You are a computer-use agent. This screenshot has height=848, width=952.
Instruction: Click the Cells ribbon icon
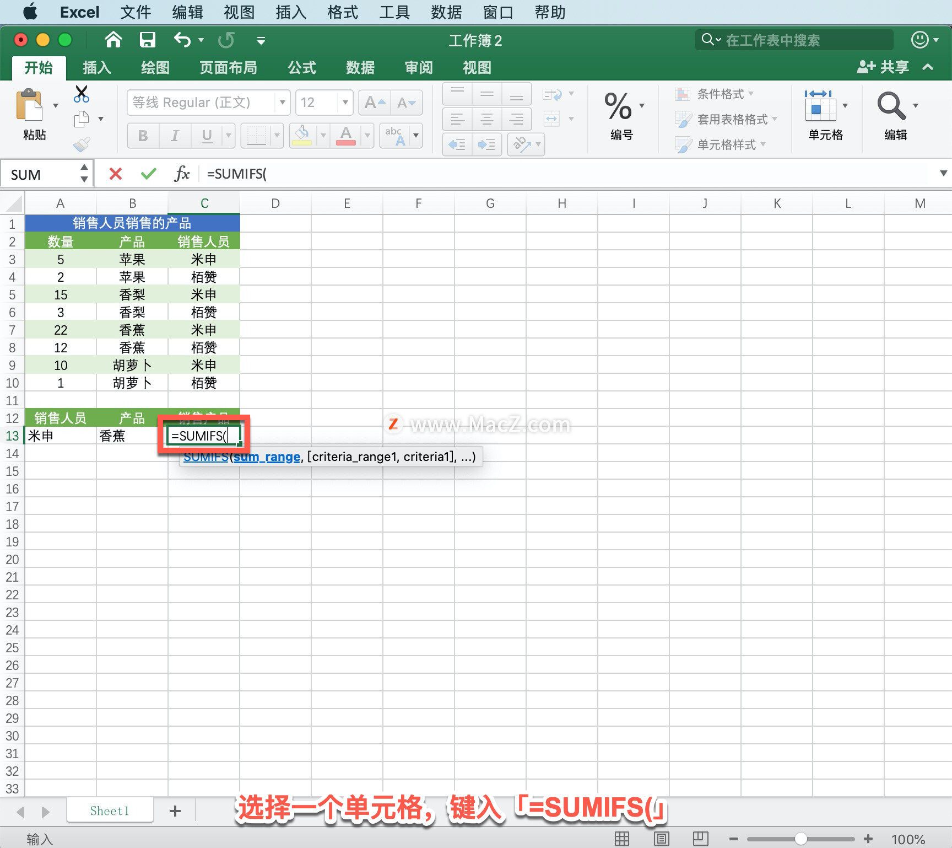click(820, 106)
